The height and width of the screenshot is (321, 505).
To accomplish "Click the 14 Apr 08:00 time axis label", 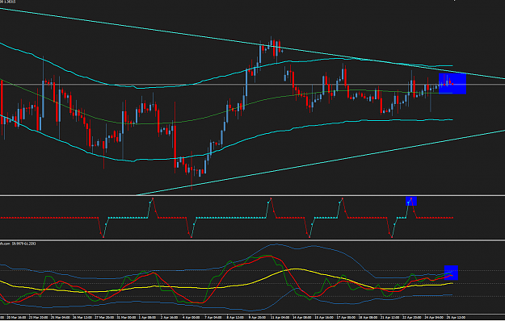I will 301,317.
